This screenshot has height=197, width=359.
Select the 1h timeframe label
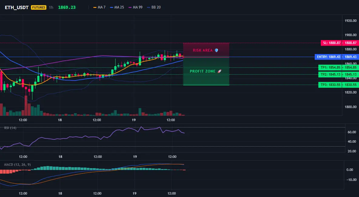[x=51, y=7]
